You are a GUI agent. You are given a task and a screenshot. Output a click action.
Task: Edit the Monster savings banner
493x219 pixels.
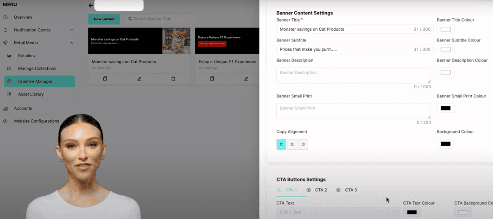pyautogui.click(x=139, y=79)
